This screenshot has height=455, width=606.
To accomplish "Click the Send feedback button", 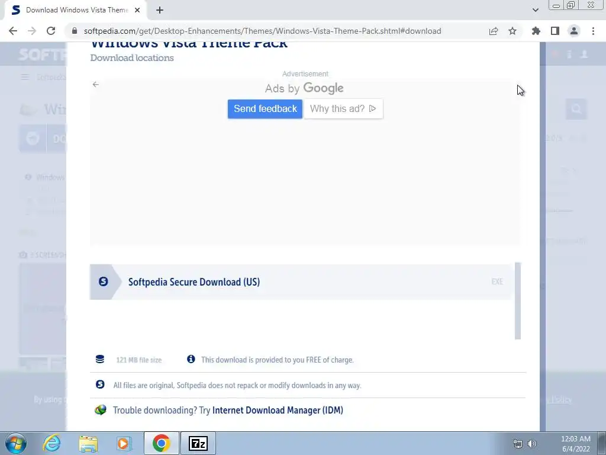I will 265,109.
